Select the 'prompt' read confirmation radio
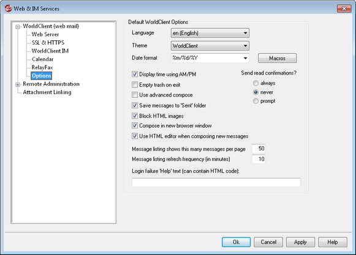 tap(256, 101)
